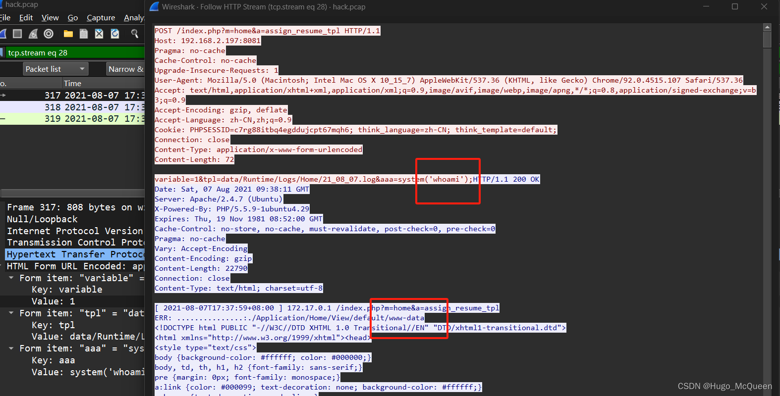Image resolution: width=780 pixels, height=396 pixels.
Task: Select packet 317 in the packet list
Action: [72, 95]
